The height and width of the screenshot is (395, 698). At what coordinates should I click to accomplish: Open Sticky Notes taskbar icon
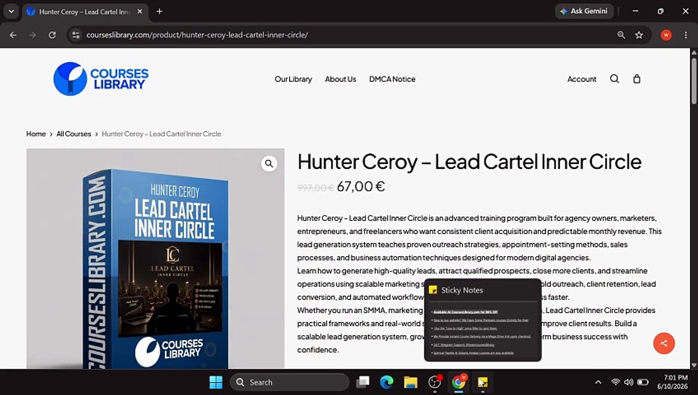coord(482,382)
